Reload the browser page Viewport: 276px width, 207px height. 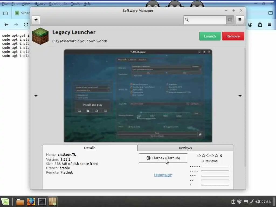click(x=26, y=25)
